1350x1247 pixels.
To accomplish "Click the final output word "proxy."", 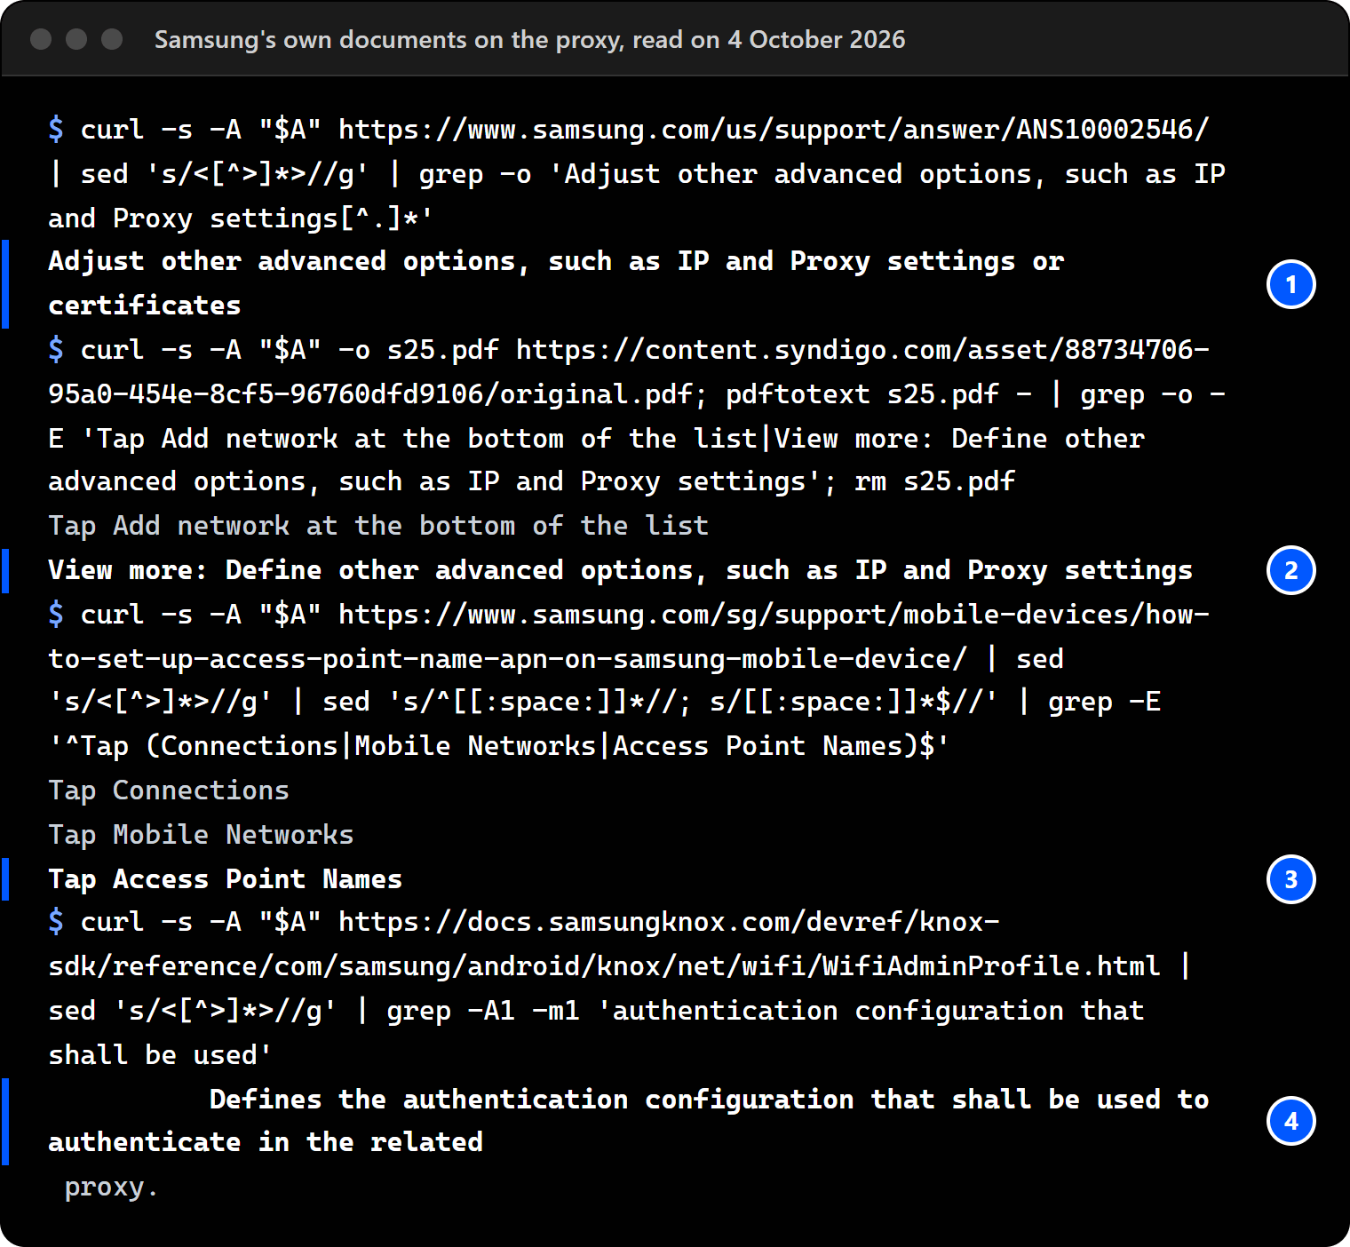I will pyautogui.click(x=112, y=1187).
